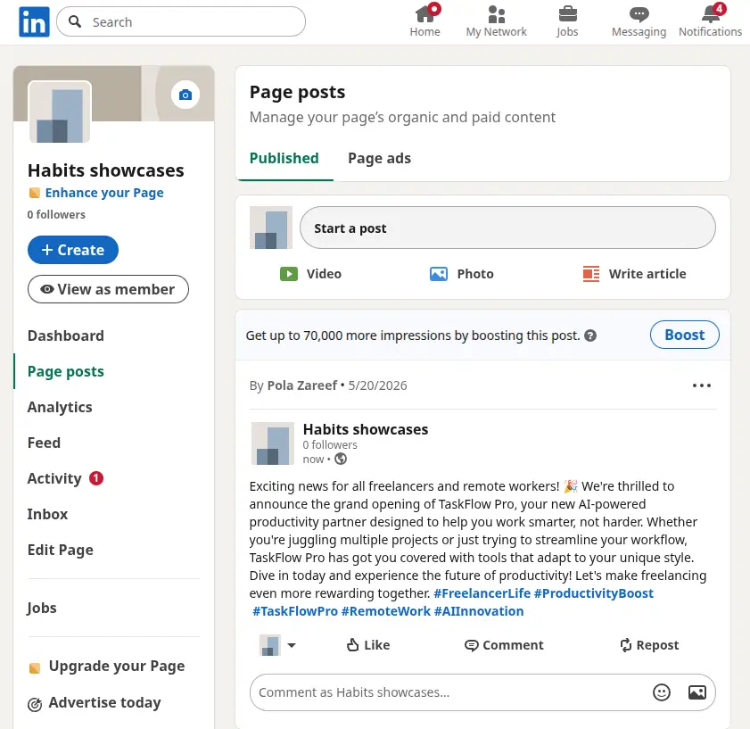Click Upgrade your Page link

tap(117, 667)
